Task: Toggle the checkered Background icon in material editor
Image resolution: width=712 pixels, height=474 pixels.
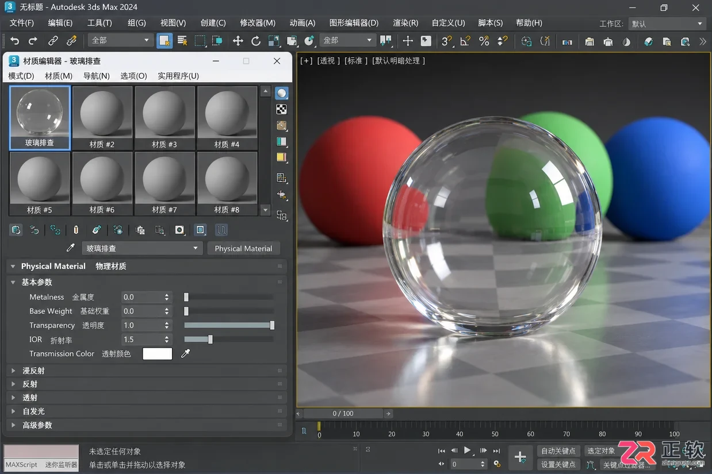Action: [281, 109]
